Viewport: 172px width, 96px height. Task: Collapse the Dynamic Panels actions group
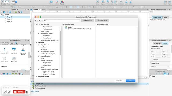coord(37,76)
